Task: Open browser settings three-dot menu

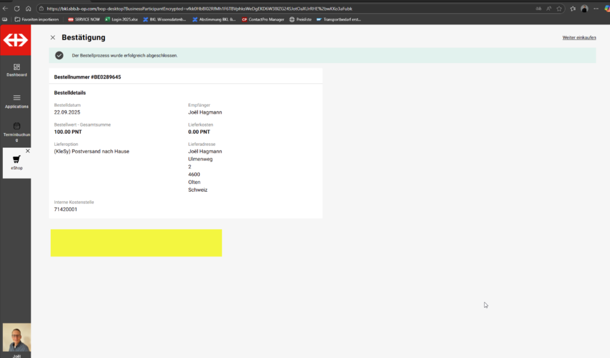Action: pyautogui.click(x=596, y=9)
